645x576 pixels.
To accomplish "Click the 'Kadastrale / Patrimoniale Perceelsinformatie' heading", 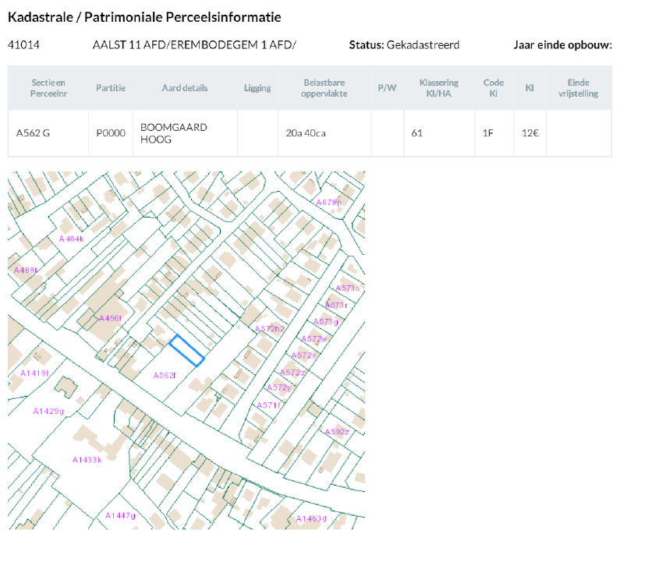I will coord(144,17).
